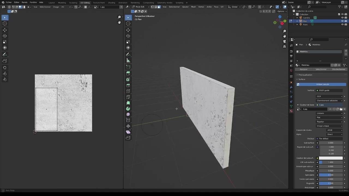Open the Options dropdown in the viewport
The width and height of the screenshot is (349, 196).
click(282, 11)
